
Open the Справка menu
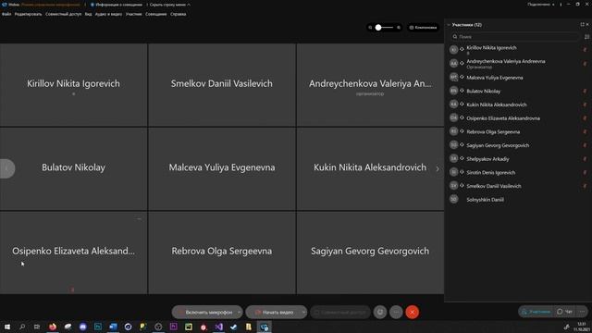click(179, 14)
